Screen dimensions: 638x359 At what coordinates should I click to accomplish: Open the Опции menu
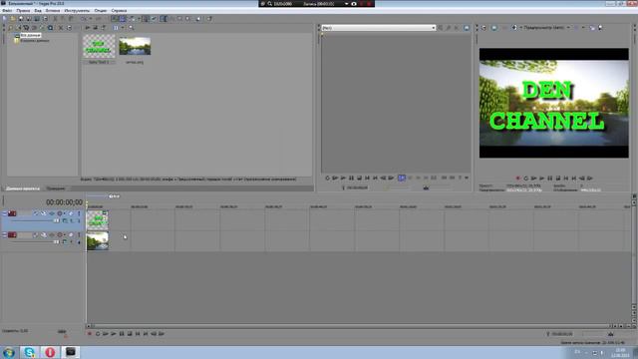pos(101,11)
